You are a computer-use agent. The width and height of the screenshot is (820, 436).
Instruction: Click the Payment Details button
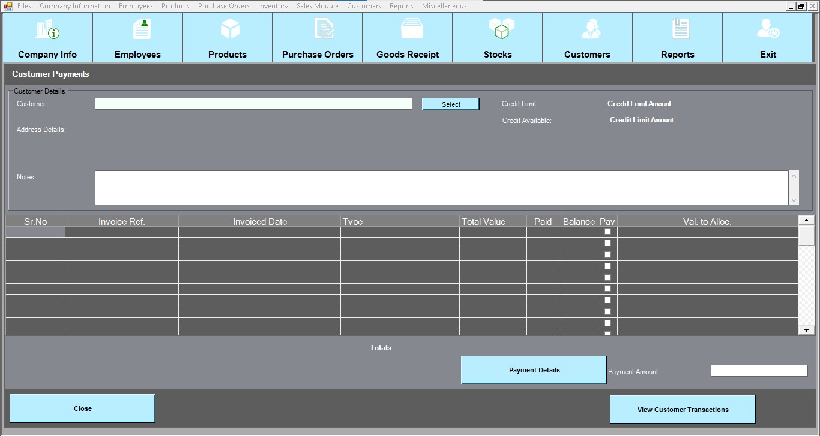[x=534, y=370]
